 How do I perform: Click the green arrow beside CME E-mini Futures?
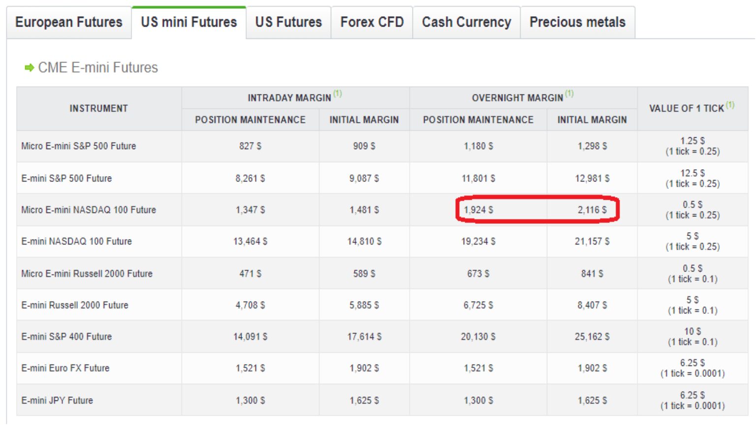coord(29,67)
